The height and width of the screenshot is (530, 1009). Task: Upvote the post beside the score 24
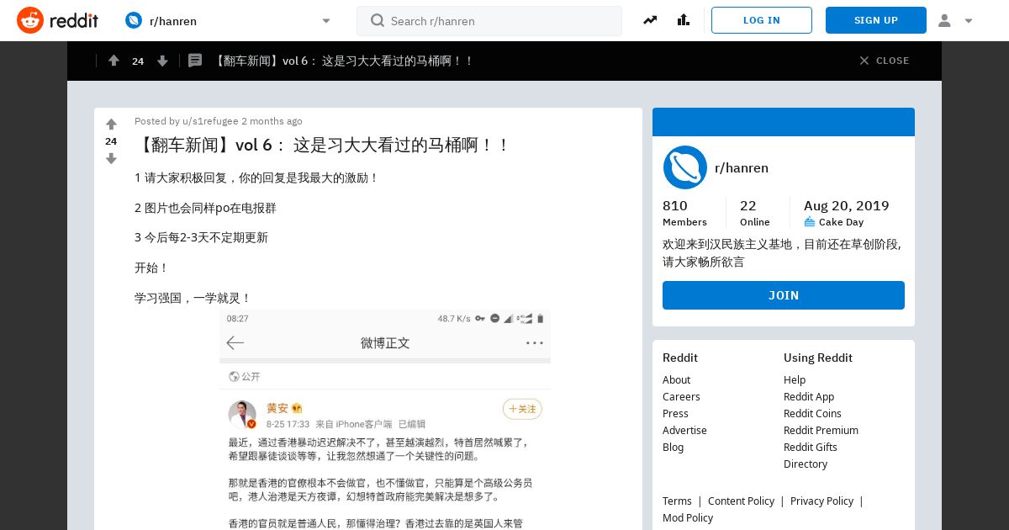point(111,125)
